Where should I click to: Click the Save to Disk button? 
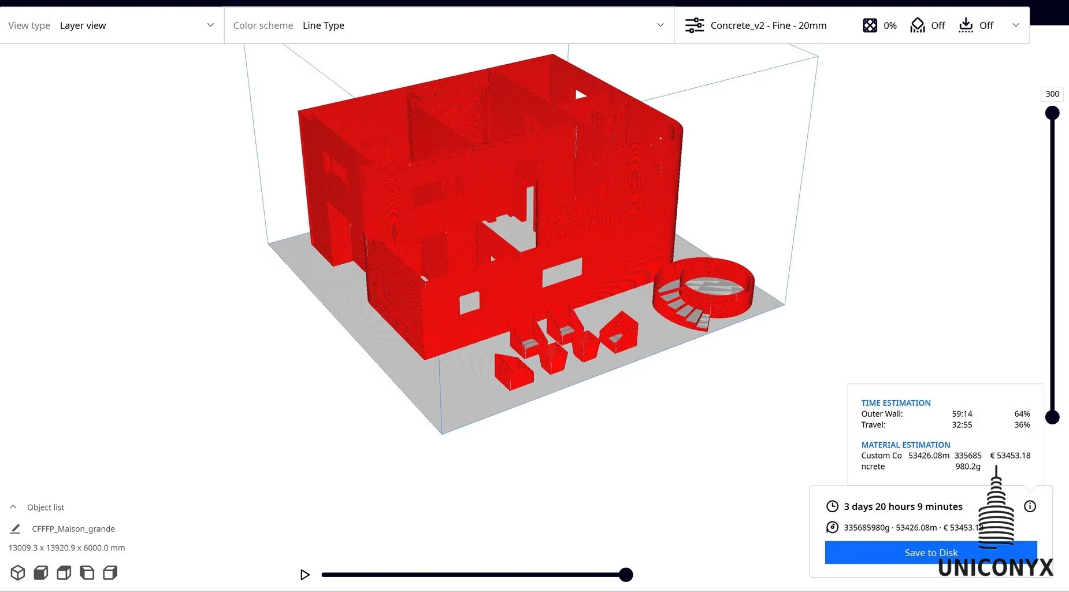(x=930, y=553)
